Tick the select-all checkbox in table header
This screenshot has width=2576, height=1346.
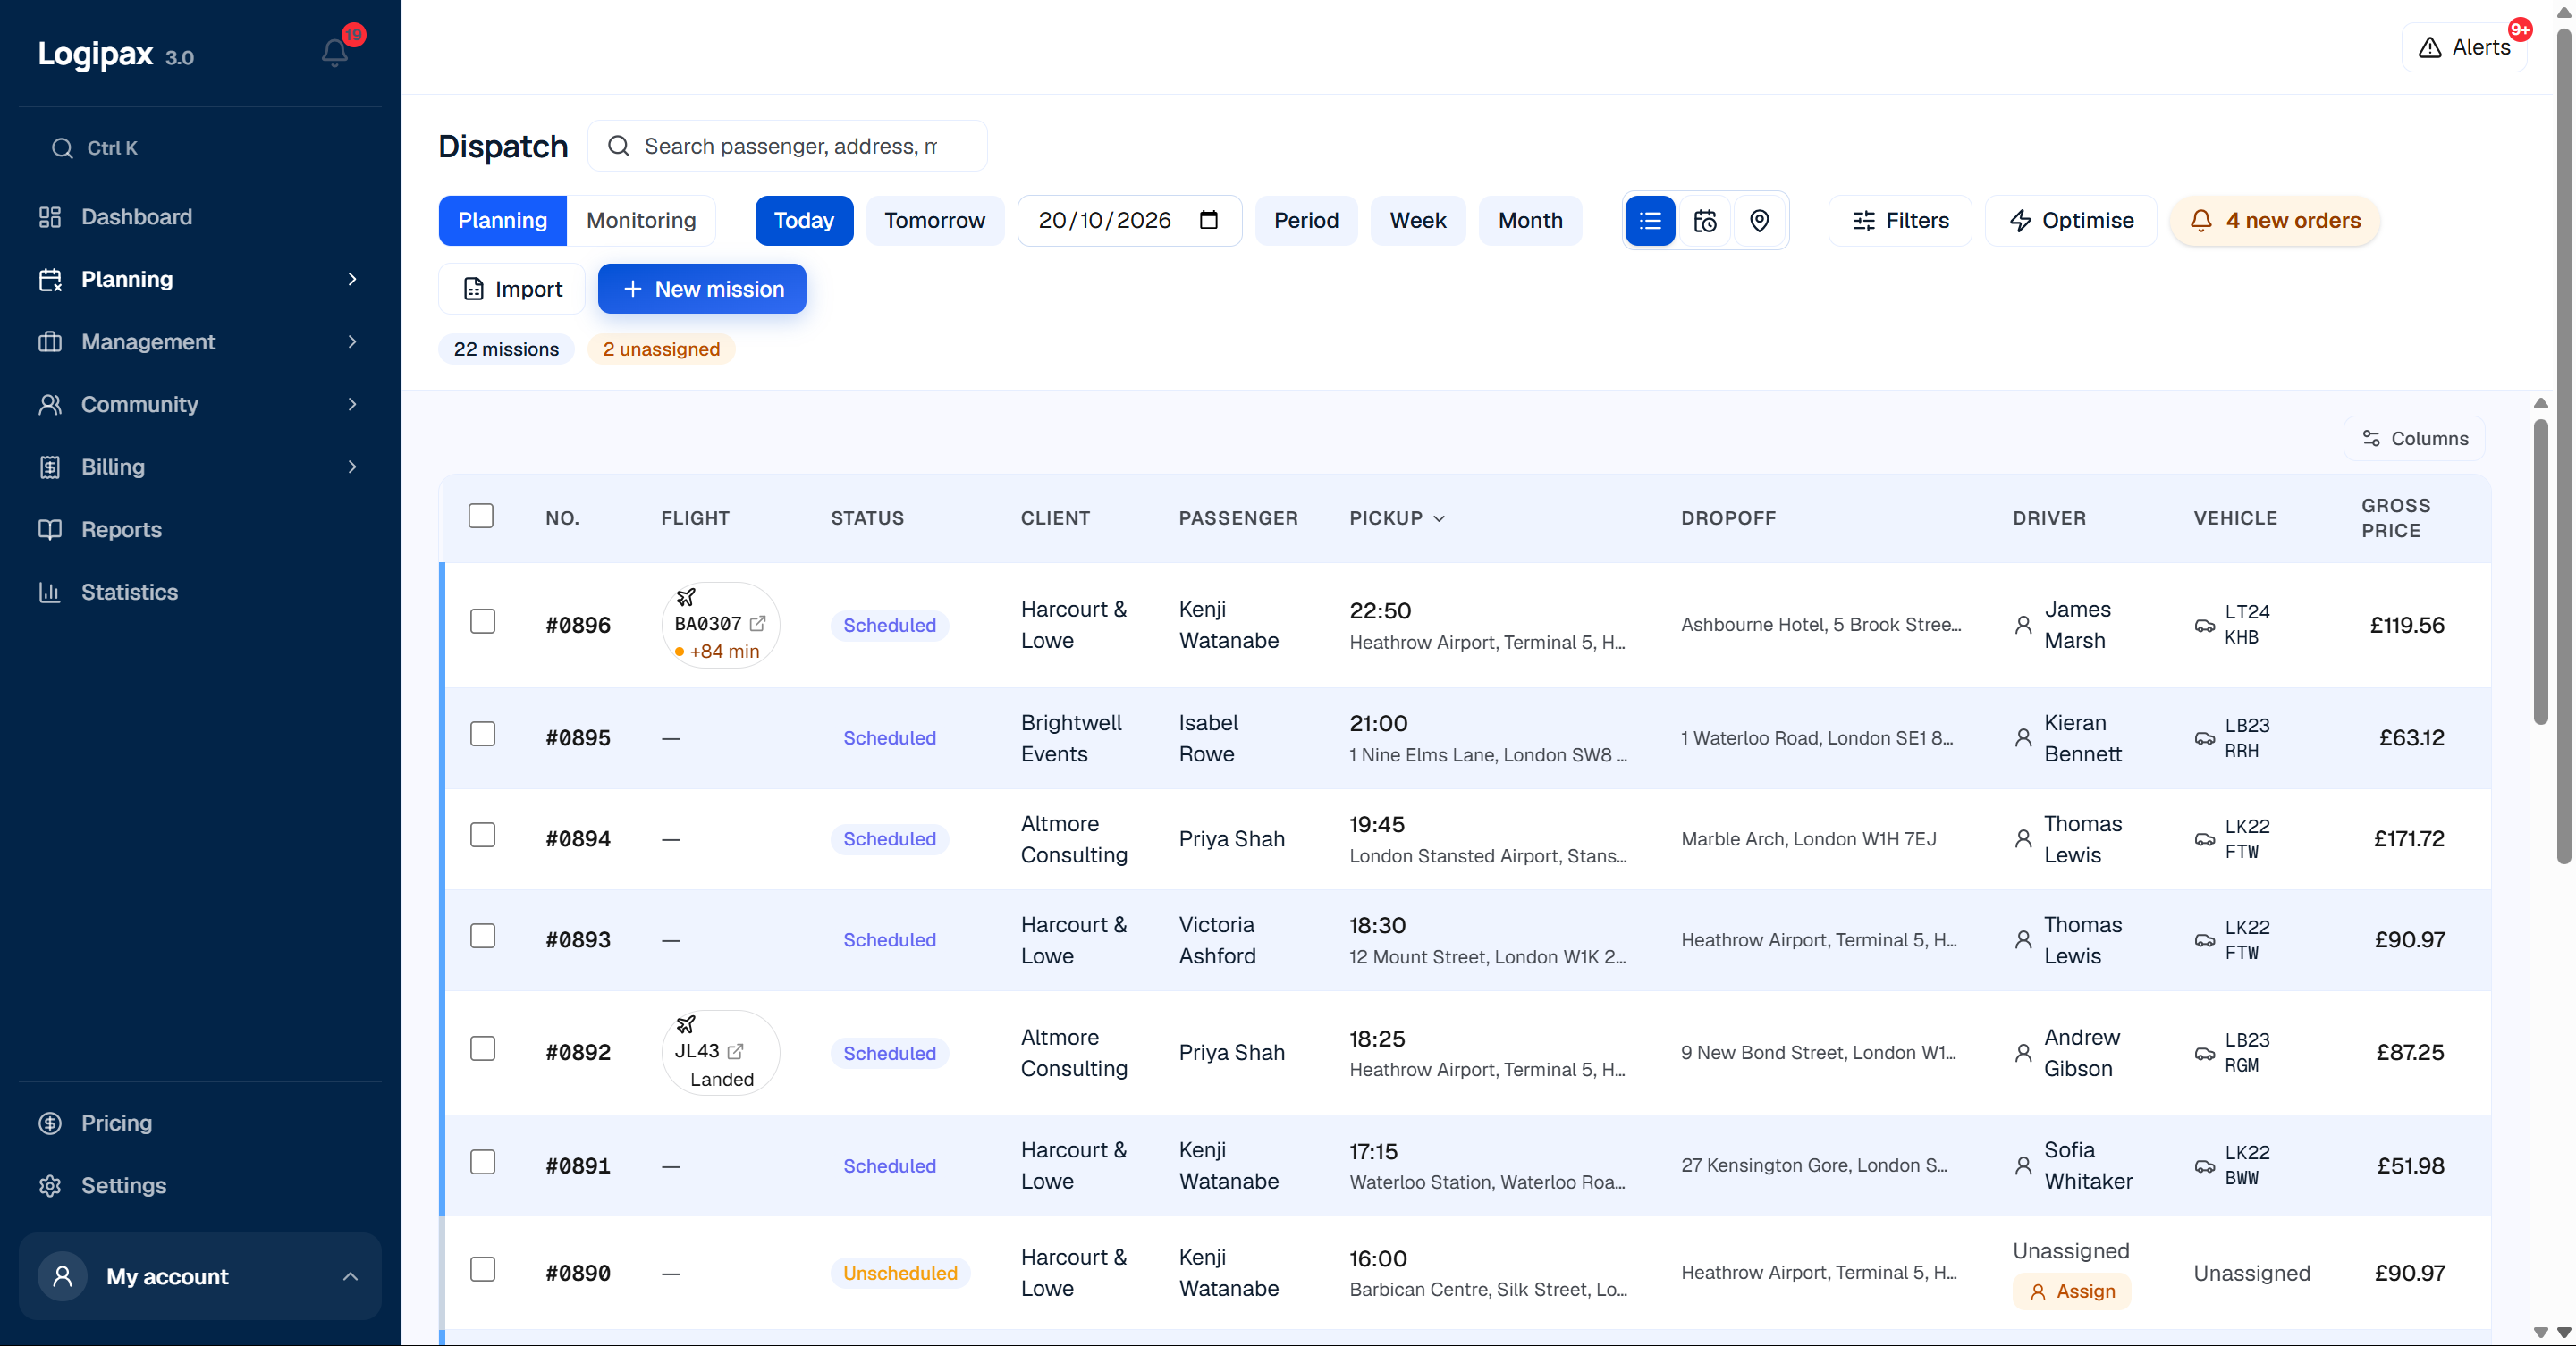(x=481, y=516)
